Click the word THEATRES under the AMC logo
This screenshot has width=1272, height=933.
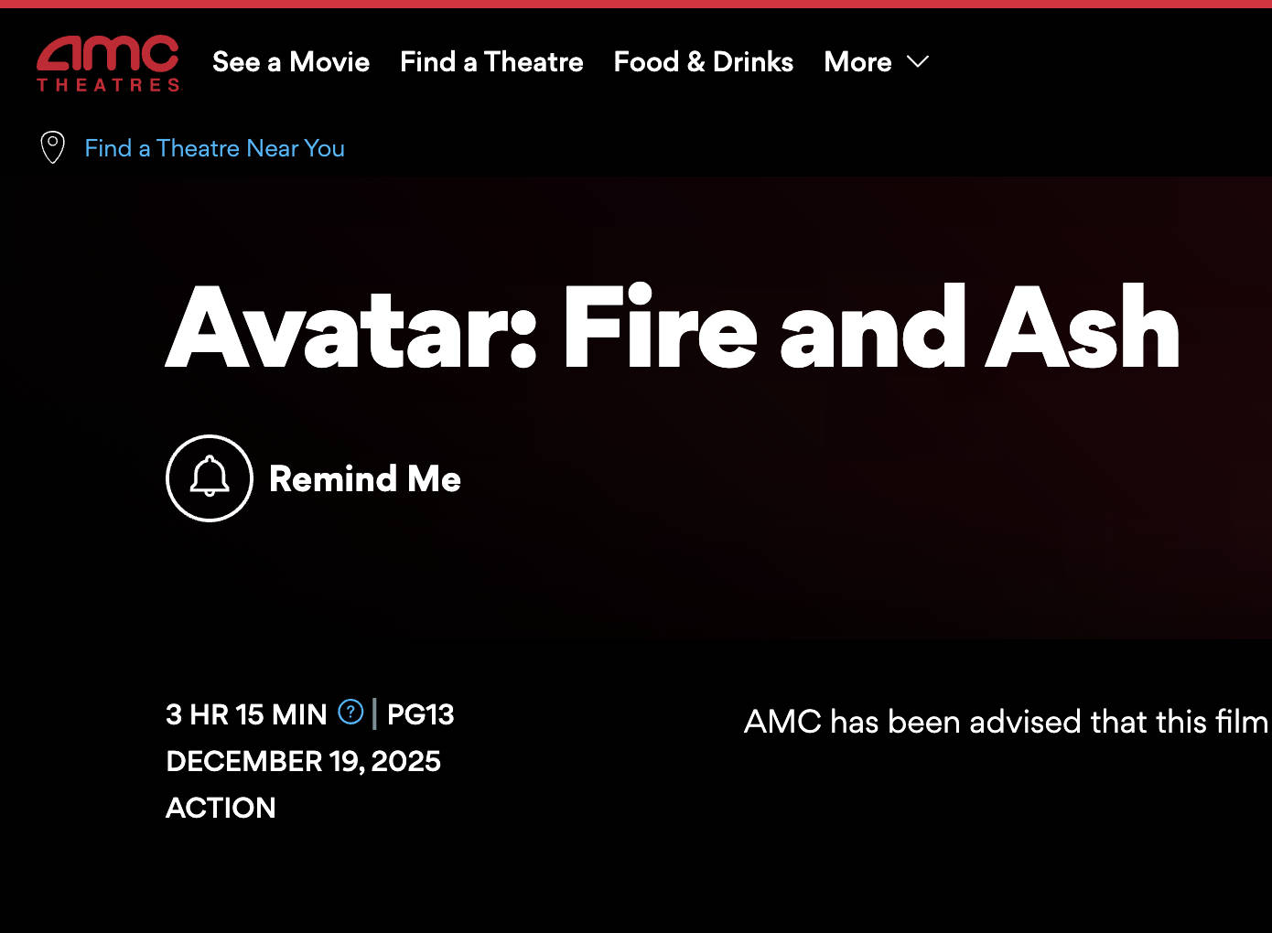pos(108,85)
